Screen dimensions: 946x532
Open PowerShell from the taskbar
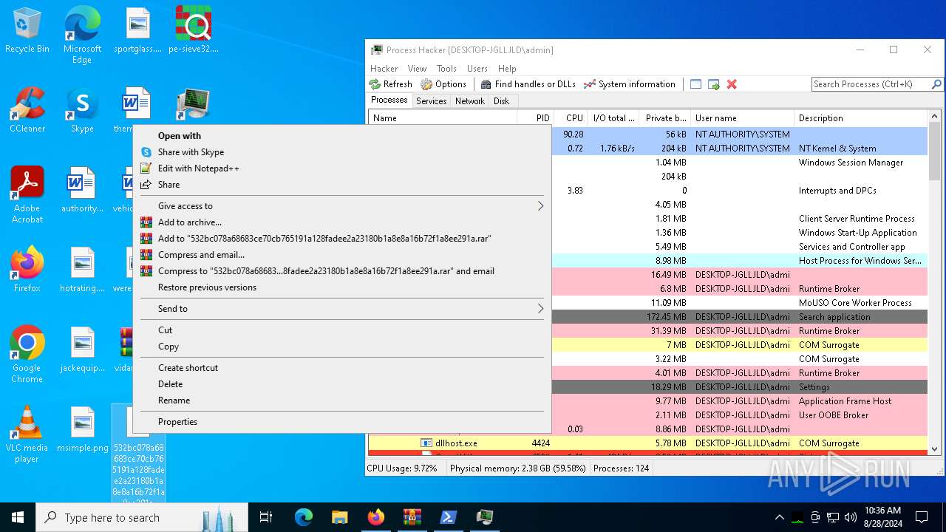pos(448,517)
